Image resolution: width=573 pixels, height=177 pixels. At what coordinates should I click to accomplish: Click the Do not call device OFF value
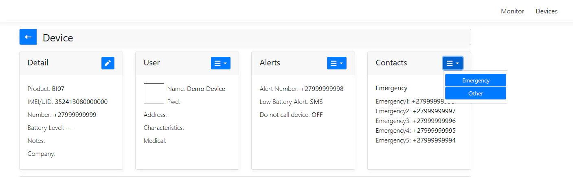click(317, 115)
